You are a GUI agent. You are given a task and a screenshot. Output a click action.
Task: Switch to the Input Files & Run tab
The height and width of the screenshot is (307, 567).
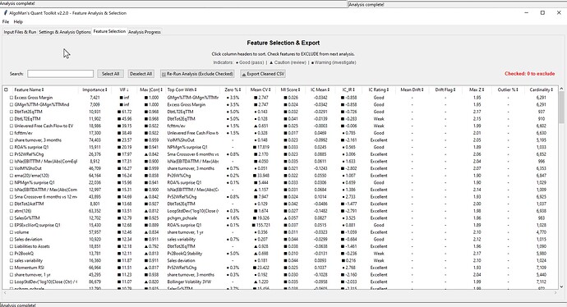[x=20, y=32]
